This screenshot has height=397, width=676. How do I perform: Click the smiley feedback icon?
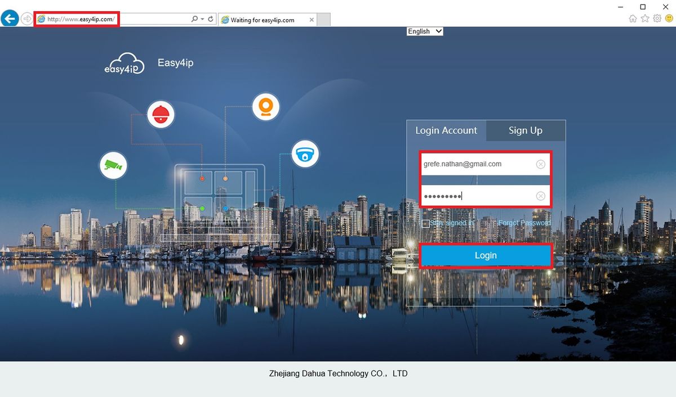[x=669, y=19]
